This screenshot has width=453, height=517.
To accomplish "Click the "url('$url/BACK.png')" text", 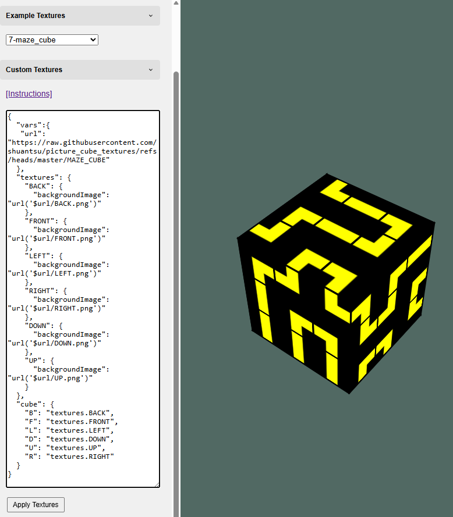I will pyautogui.click(x=55, y=204).
